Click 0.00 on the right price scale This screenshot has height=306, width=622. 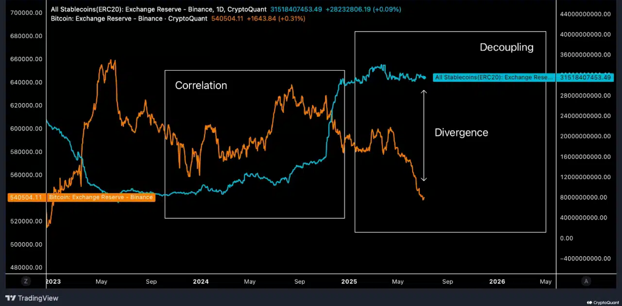566,238
